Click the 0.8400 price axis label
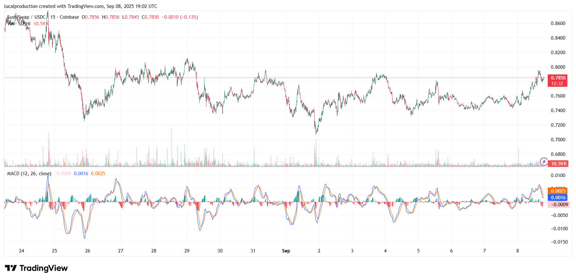This screenshot has width=576, height=280. 558,38
